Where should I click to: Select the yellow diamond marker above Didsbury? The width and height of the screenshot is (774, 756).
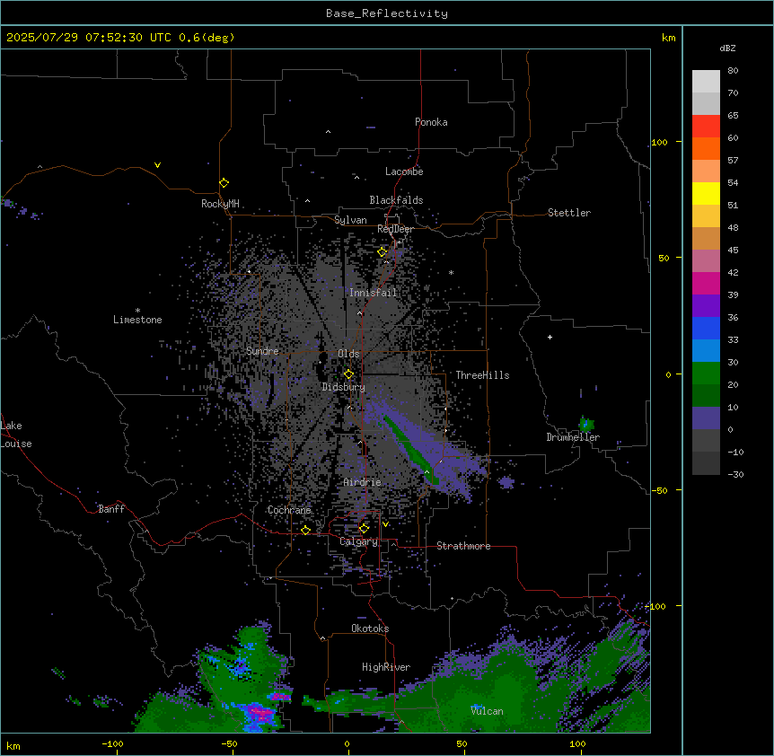[x=348, y=374]
